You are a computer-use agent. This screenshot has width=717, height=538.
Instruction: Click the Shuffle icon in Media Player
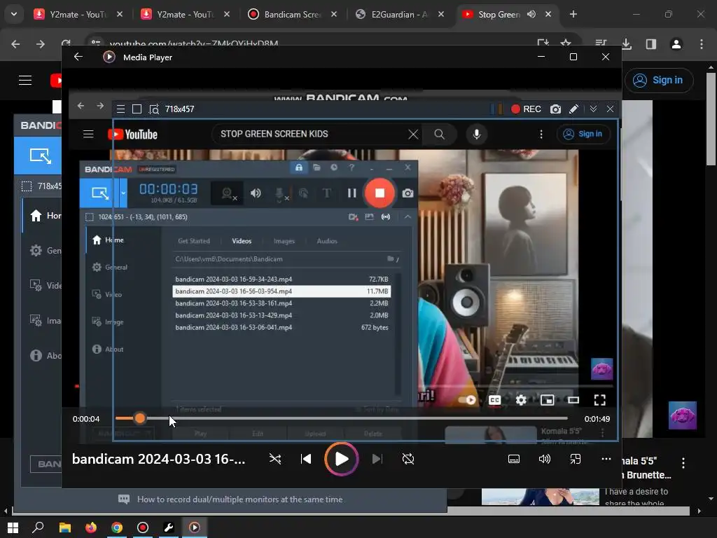coord(274,459)
